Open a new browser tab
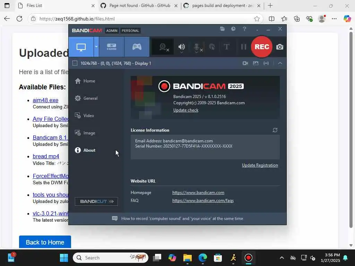The height and width of the screenshot is (266, 355). pos(270,6)
